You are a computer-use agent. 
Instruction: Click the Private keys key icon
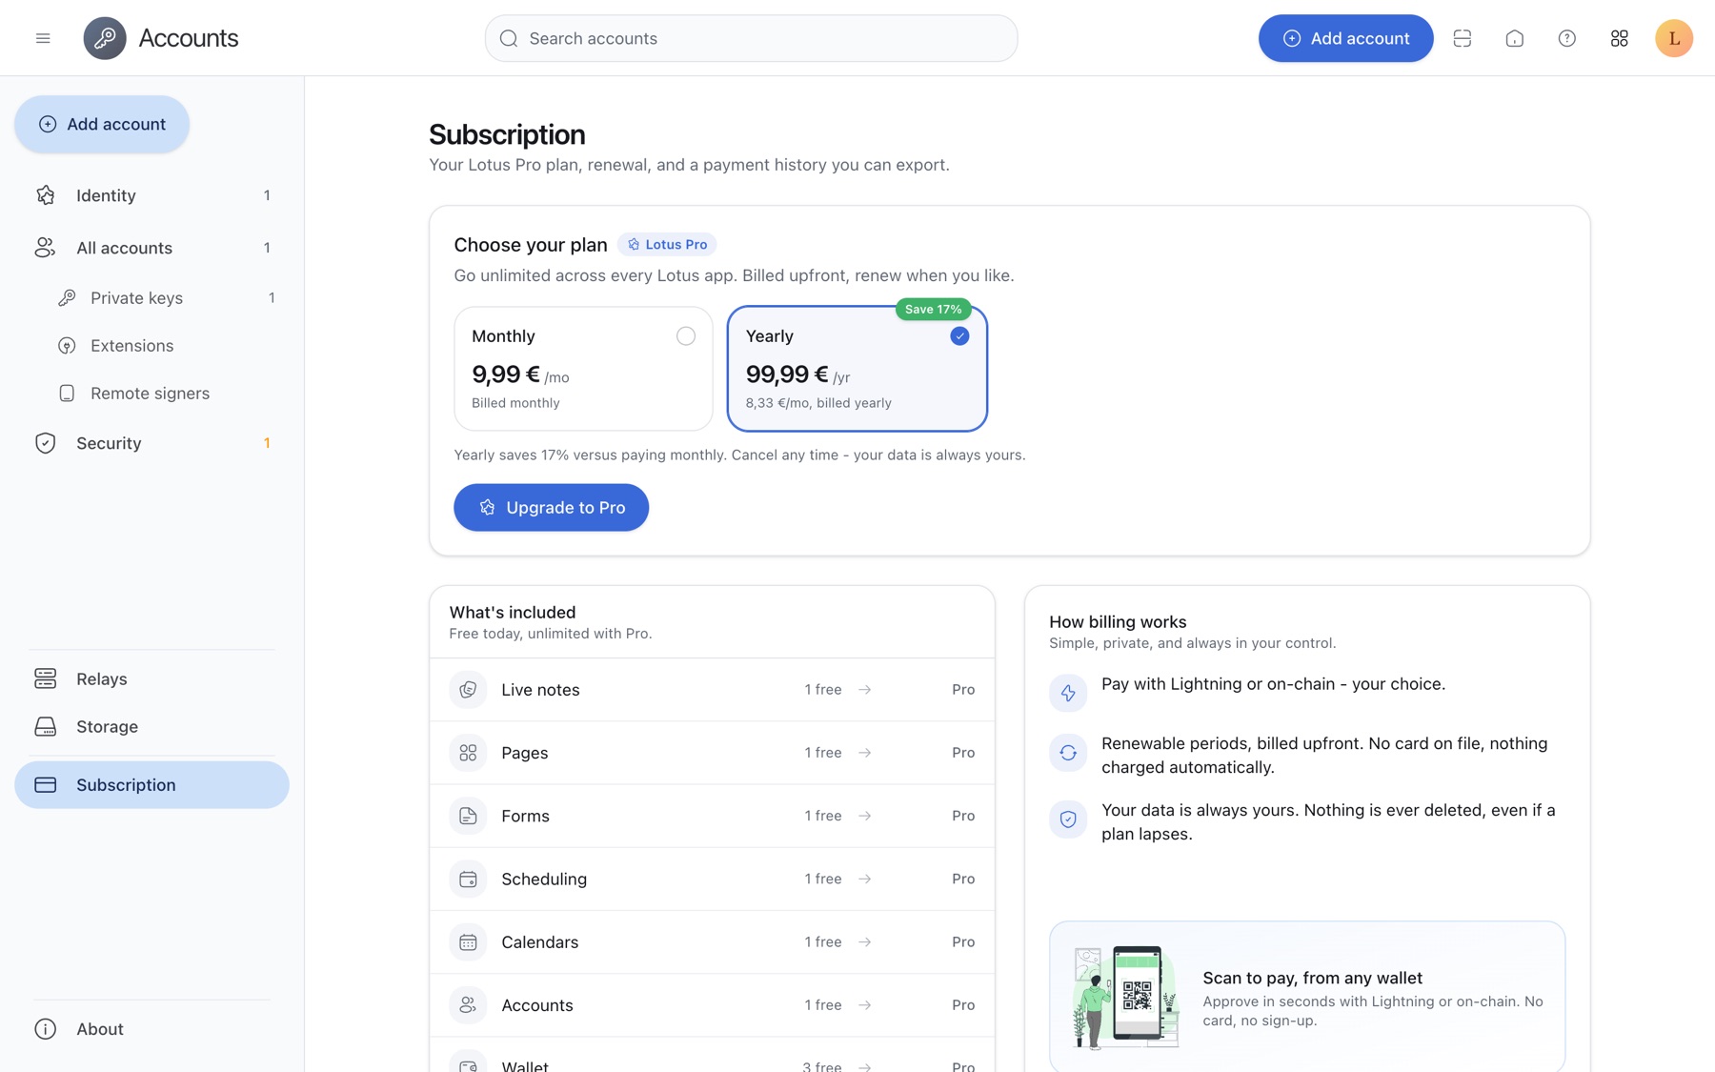(67, 298)
